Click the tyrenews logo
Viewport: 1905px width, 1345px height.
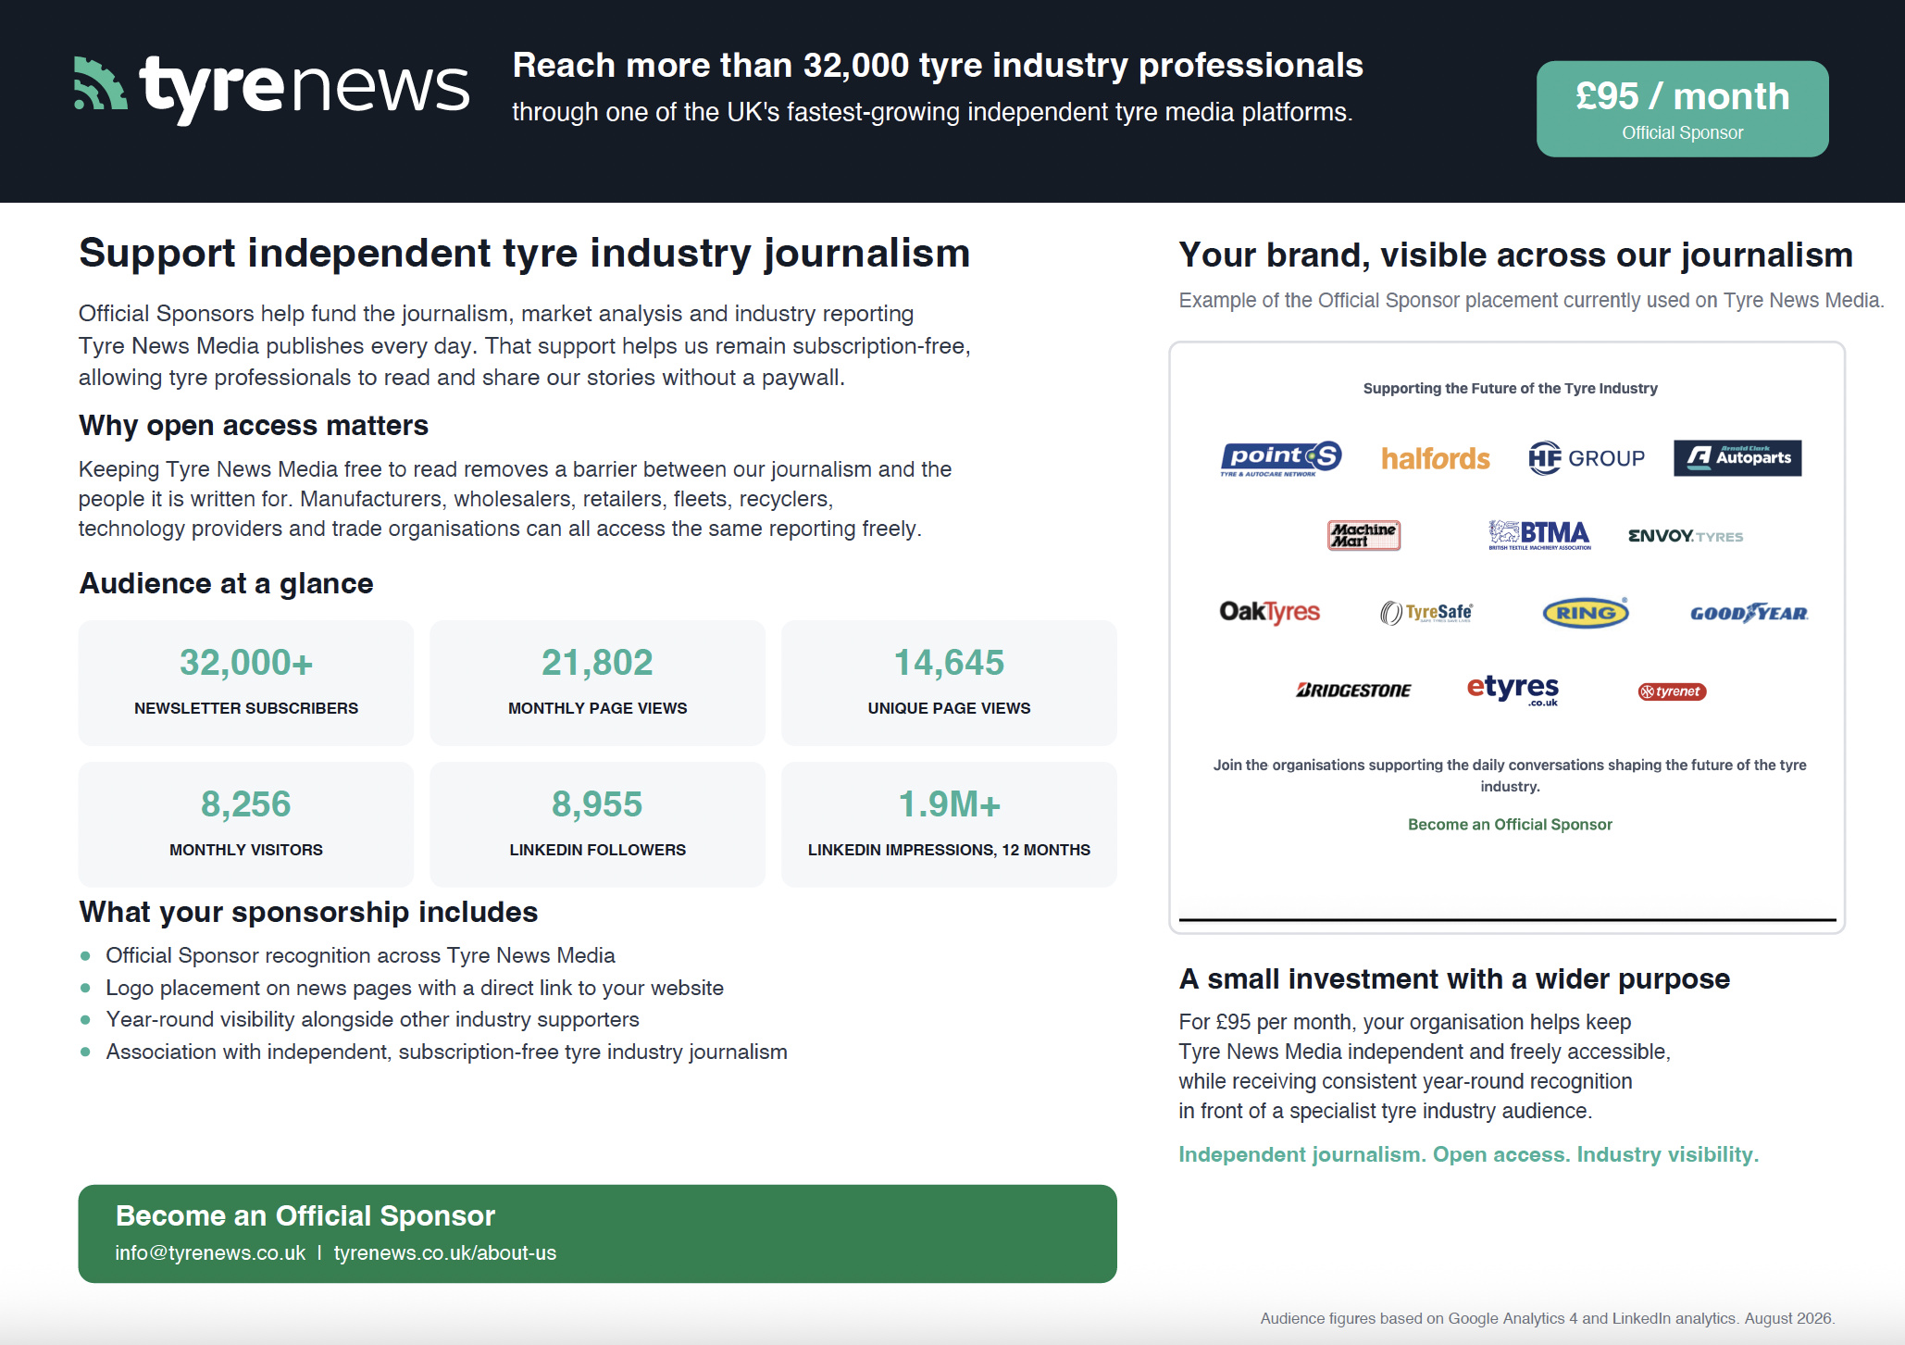[x=271, y=89]
